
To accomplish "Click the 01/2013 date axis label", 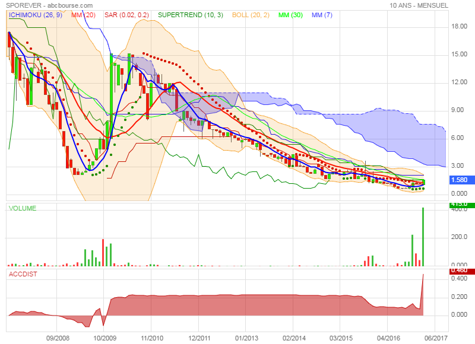I will pyautogui.click(x=246, y=338).
